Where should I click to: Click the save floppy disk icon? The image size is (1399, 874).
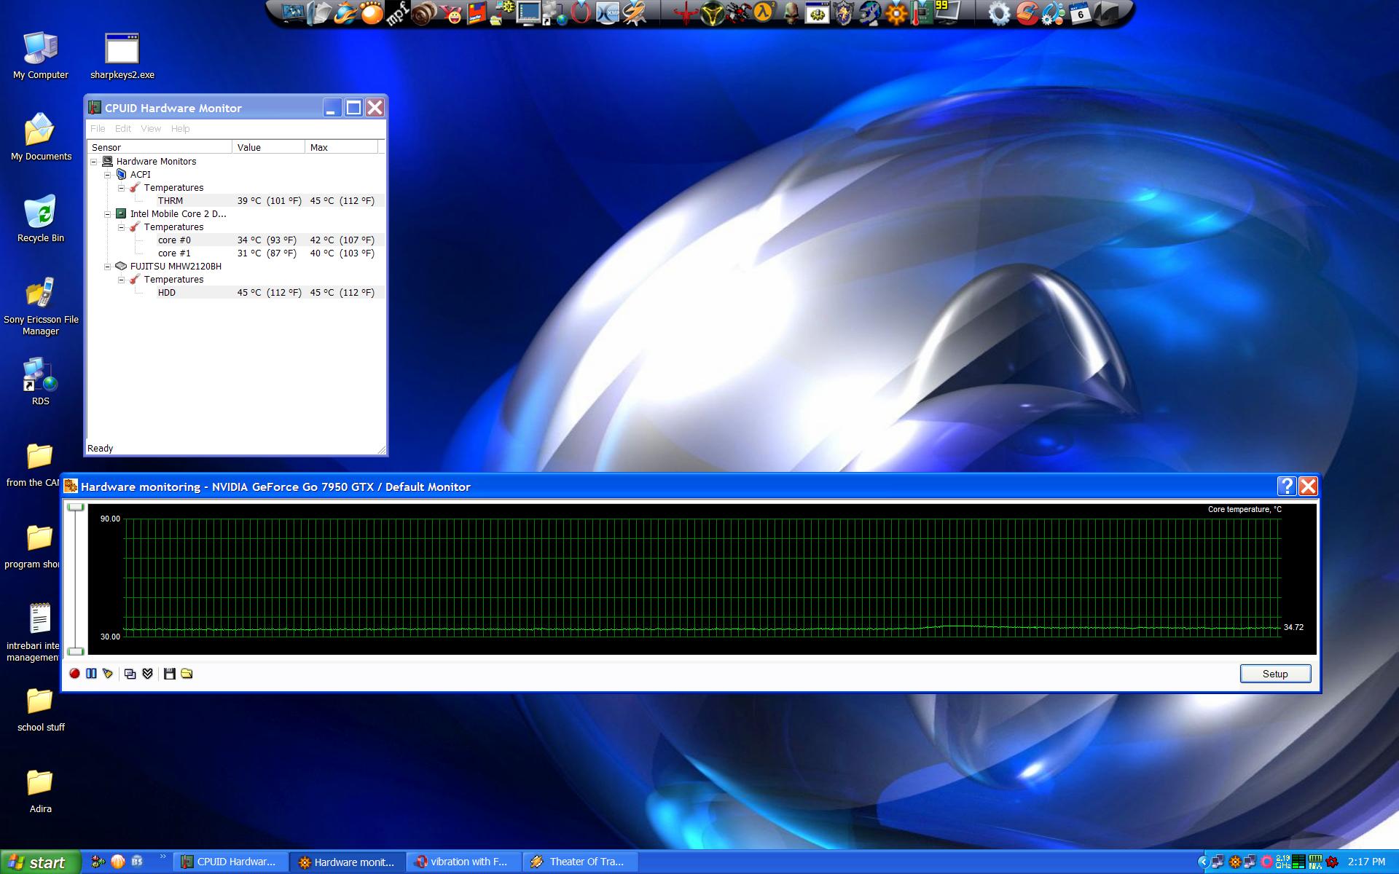tap(169, 674)
